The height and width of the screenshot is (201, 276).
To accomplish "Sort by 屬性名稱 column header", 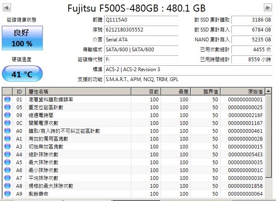I will pos(79,91).
